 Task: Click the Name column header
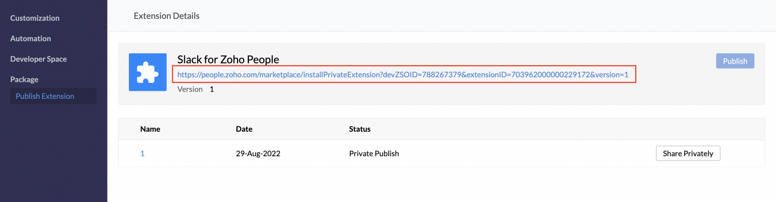point(150,129)
